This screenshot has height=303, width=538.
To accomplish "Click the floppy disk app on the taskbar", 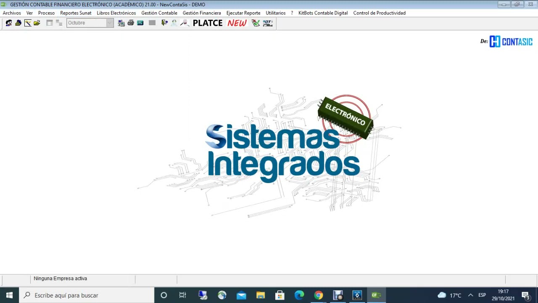I will pos(338,295).
